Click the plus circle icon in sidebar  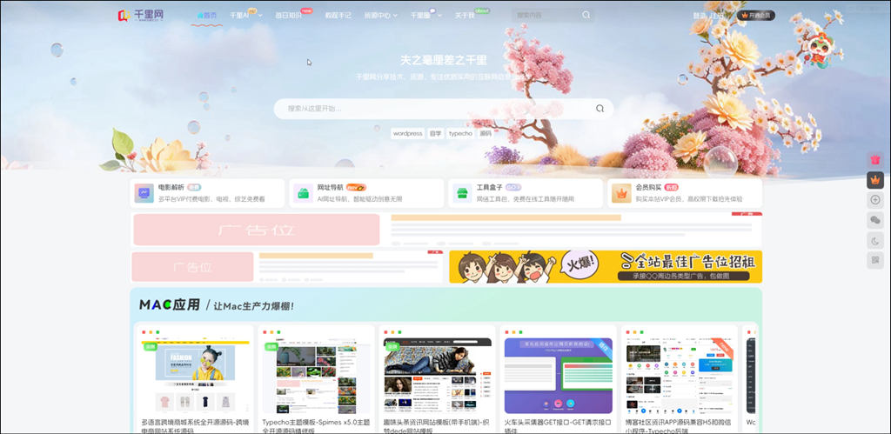[x=874, y=200]
